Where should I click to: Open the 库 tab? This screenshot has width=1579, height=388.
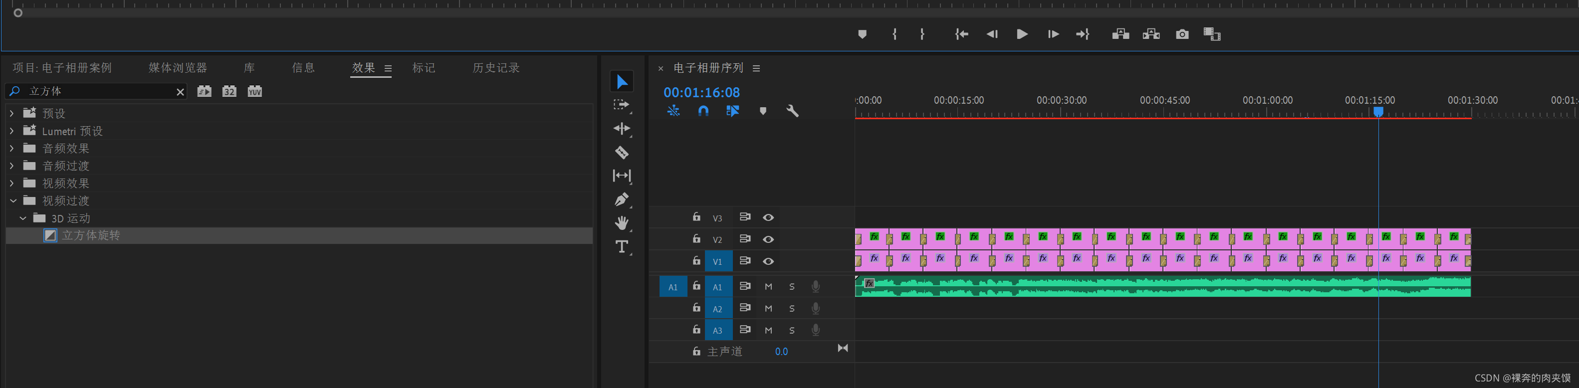pyautogui.click(x=249, y=68)
